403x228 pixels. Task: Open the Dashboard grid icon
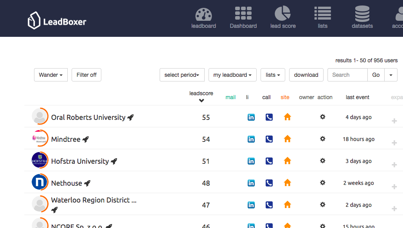pyautogui.click(x=243, y=13)
